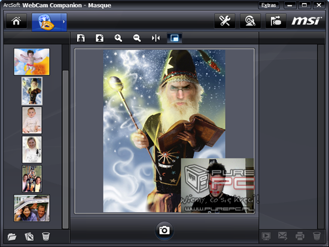
Task: Pick the family in car template
Action: point(32,208)
